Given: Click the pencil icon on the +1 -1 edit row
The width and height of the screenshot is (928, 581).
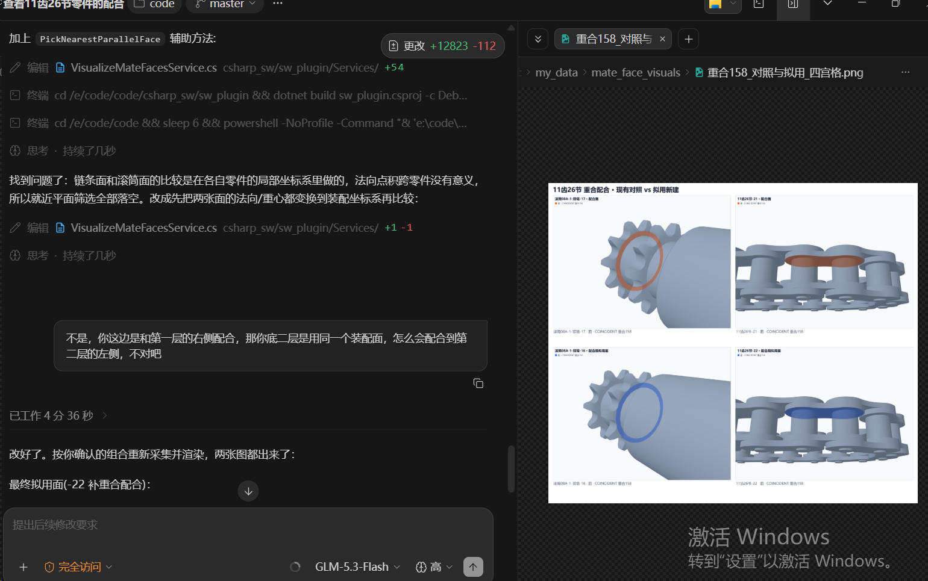Looking at the screenshot, I should pos(15,228).
